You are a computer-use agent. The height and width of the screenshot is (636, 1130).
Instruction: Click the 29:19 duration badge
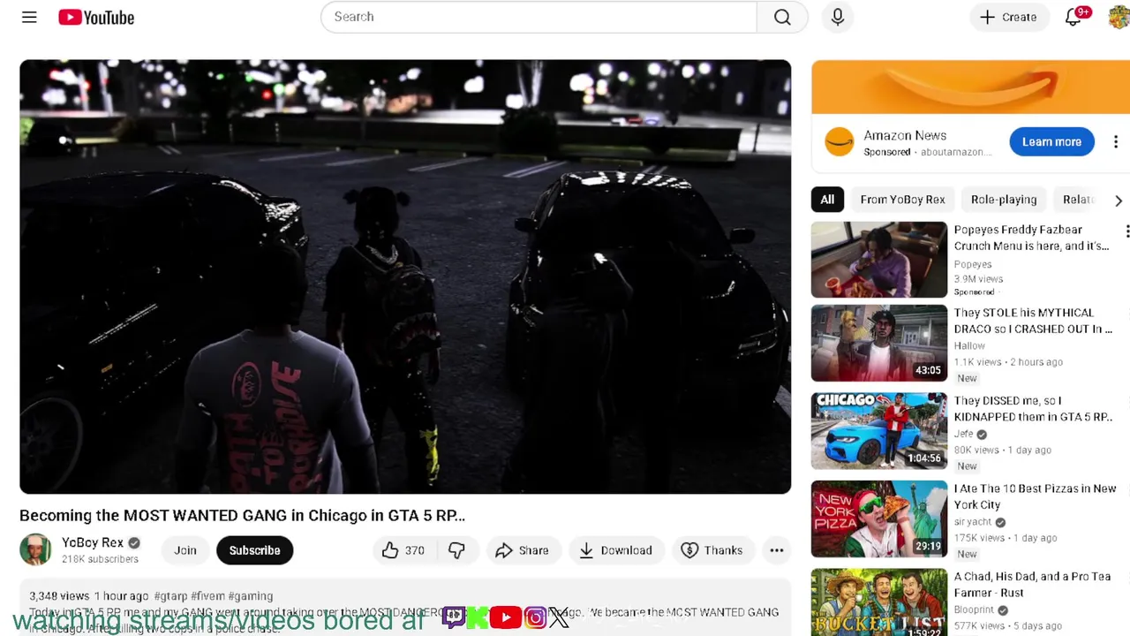coord(928,547)
